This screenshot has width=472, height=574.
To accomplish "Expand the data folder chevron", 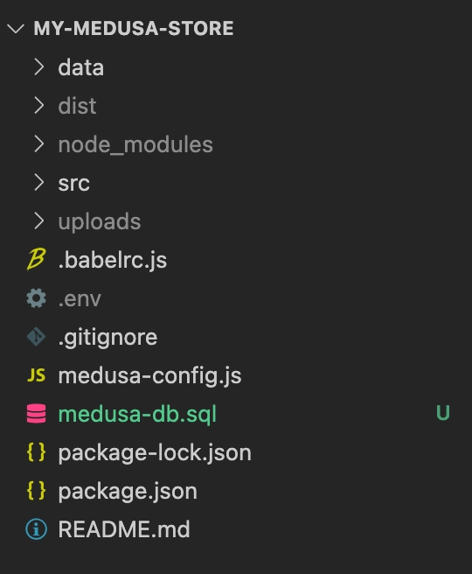I will [x=38, y=67].
